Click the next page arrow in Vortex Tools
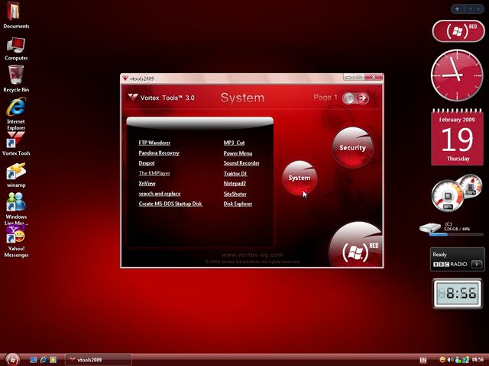489x366 pixels. tap(362, 98)
